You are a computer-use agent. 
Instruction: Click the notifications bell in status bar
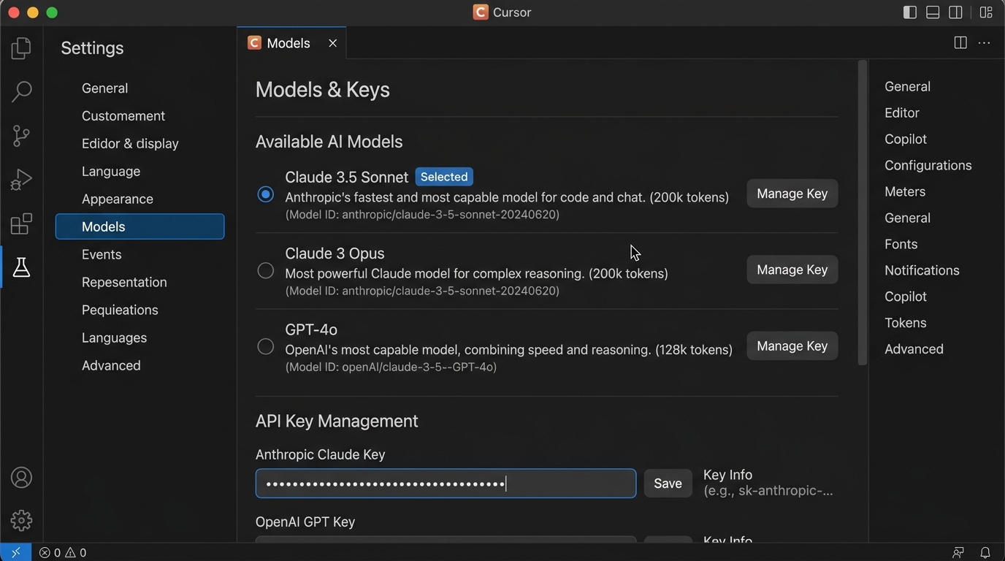click(x=985, y=552)
